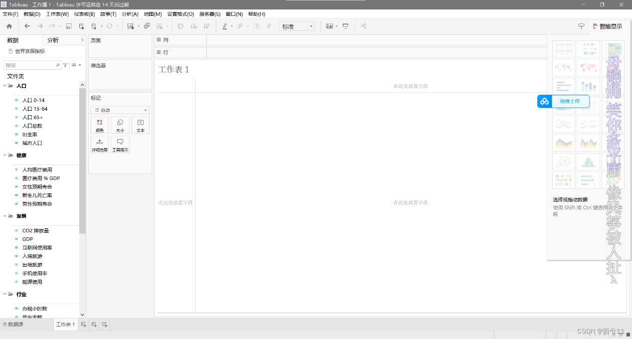Click the undo back arrow in toolbar
632x339 pixels.
click(27, 26)
